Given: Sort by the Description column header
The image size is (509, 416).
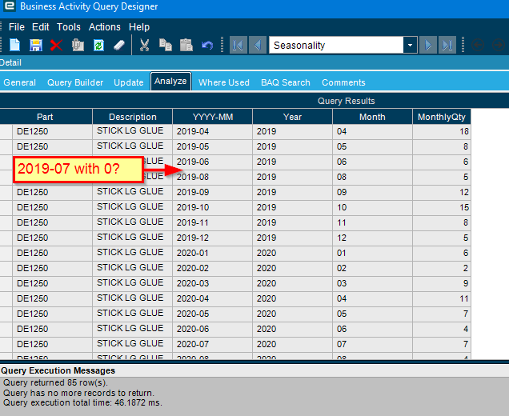Looking at the screenshot, I should click(x=132, y=117).
